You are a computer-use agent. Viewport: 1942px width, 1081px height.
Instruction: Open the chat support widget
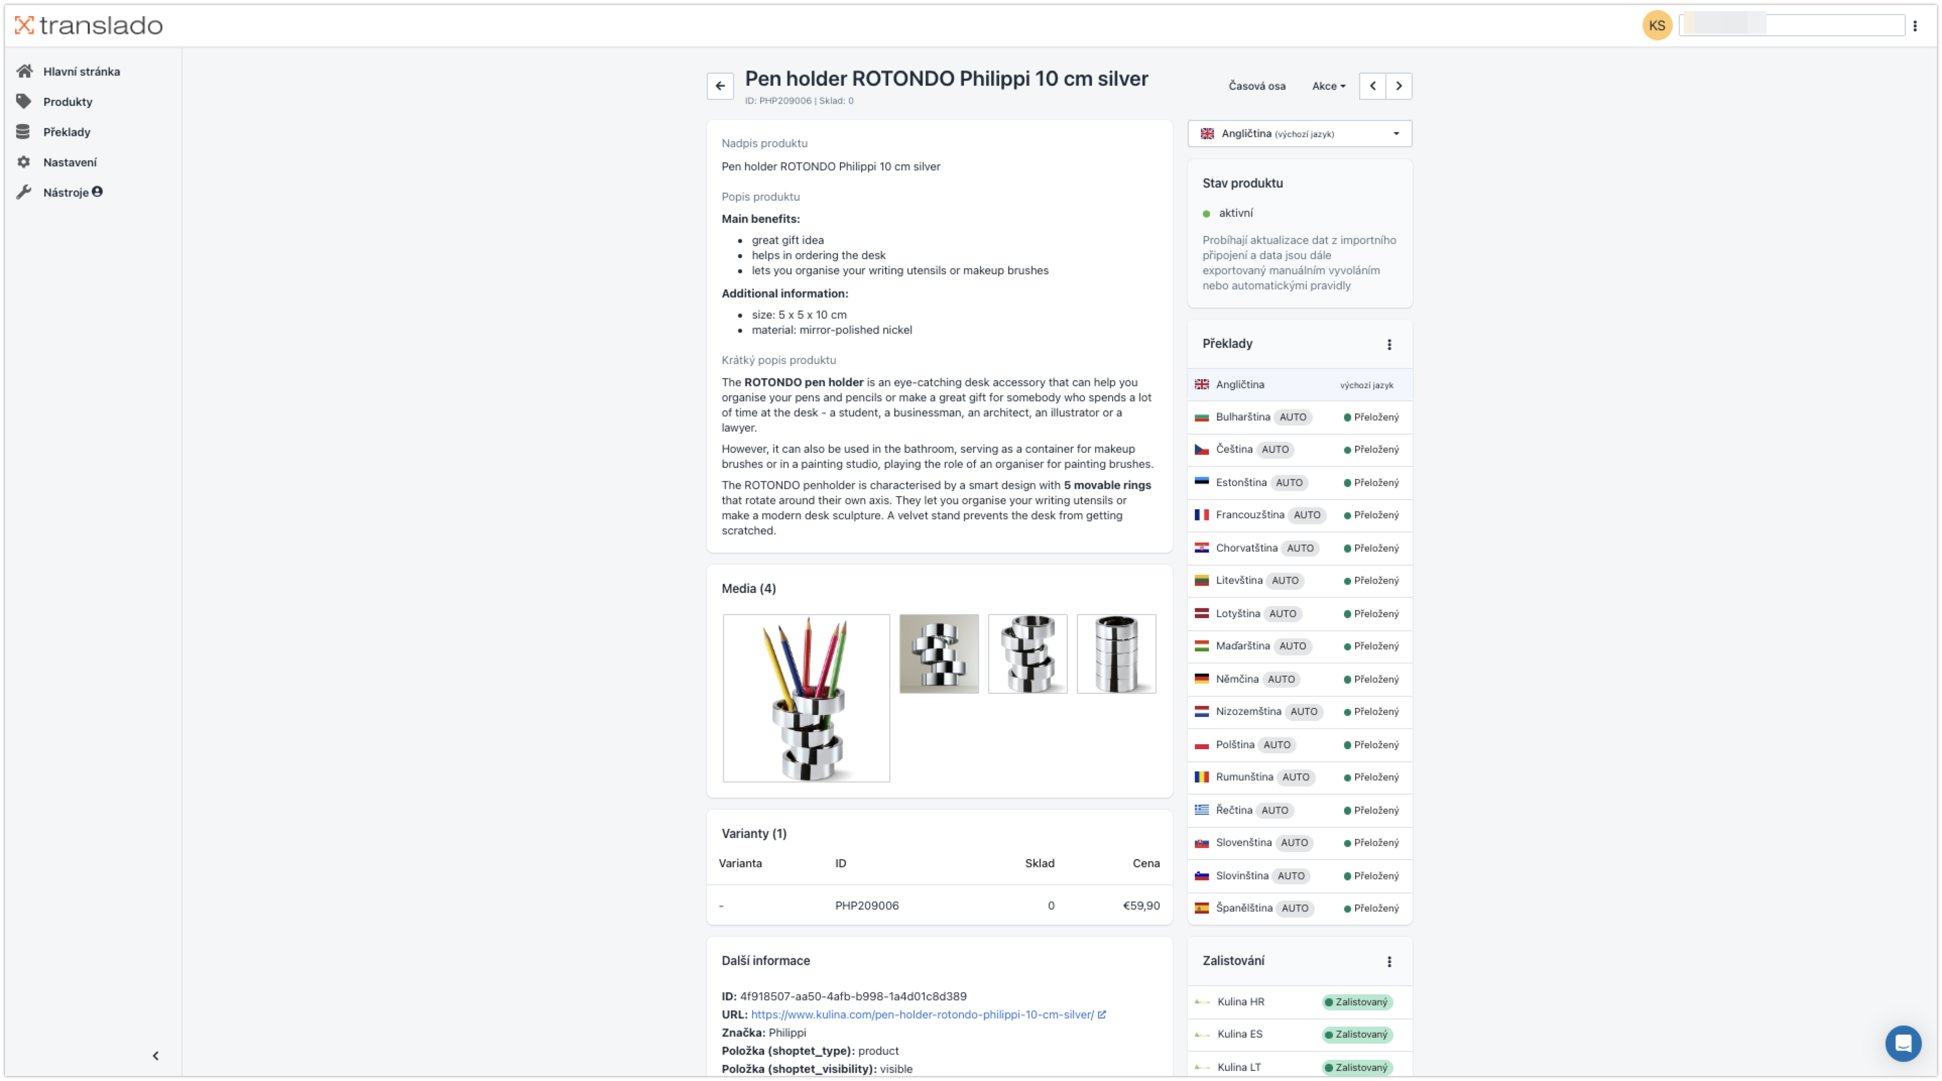click(x=1903, y=1044)
